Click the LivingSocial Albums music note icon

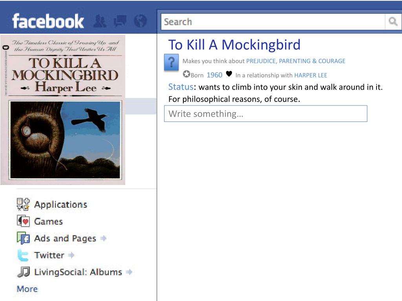pos(23,272)
